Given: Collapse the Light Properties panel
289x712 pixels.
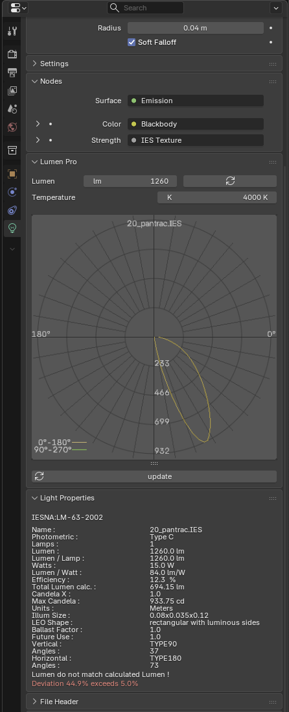Looking at the screenshot, I should click(x=34, y=498).
